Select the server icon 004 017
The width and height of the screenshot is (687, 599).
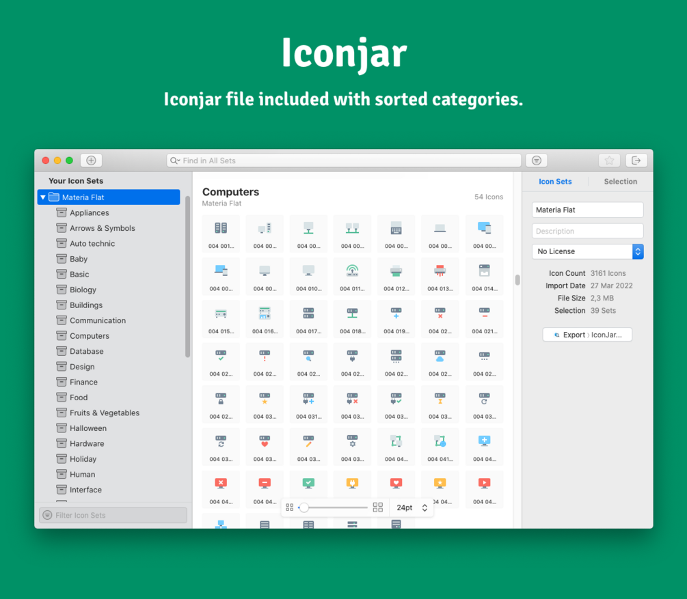point(308,319)
